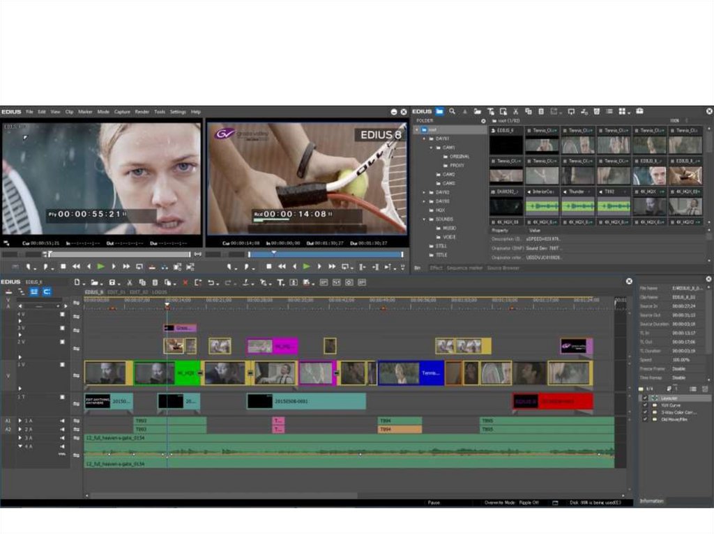Screen dimensions: 714x534
Task: Open the Clip menu
Action: 69,111
